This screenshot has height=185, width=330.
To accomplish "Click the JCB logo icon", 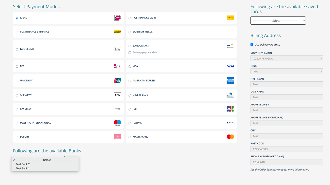I will click(x=230, y=109).
